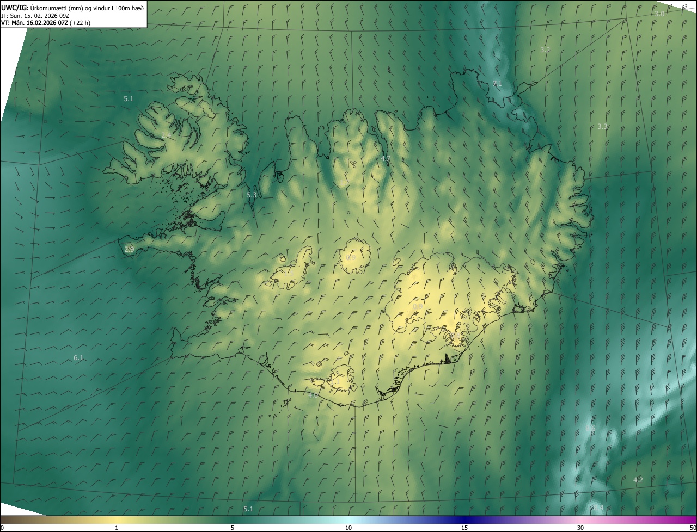Click the 3.2 value on the map

tap(545, 50)
